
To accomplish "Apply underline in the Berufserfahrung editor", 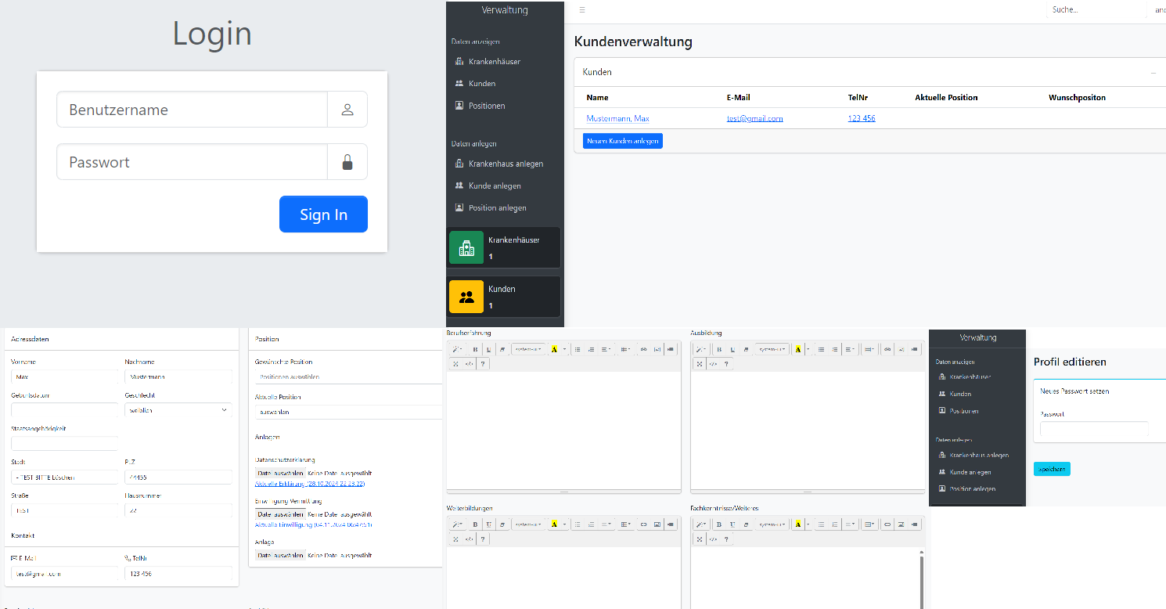I will (488, 349).
